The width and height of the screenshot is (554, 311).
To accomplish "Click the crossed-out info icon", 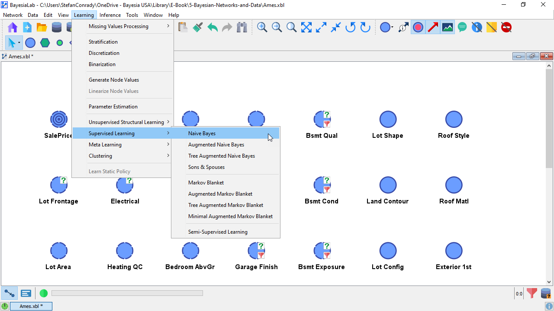I will coord(477,28).
